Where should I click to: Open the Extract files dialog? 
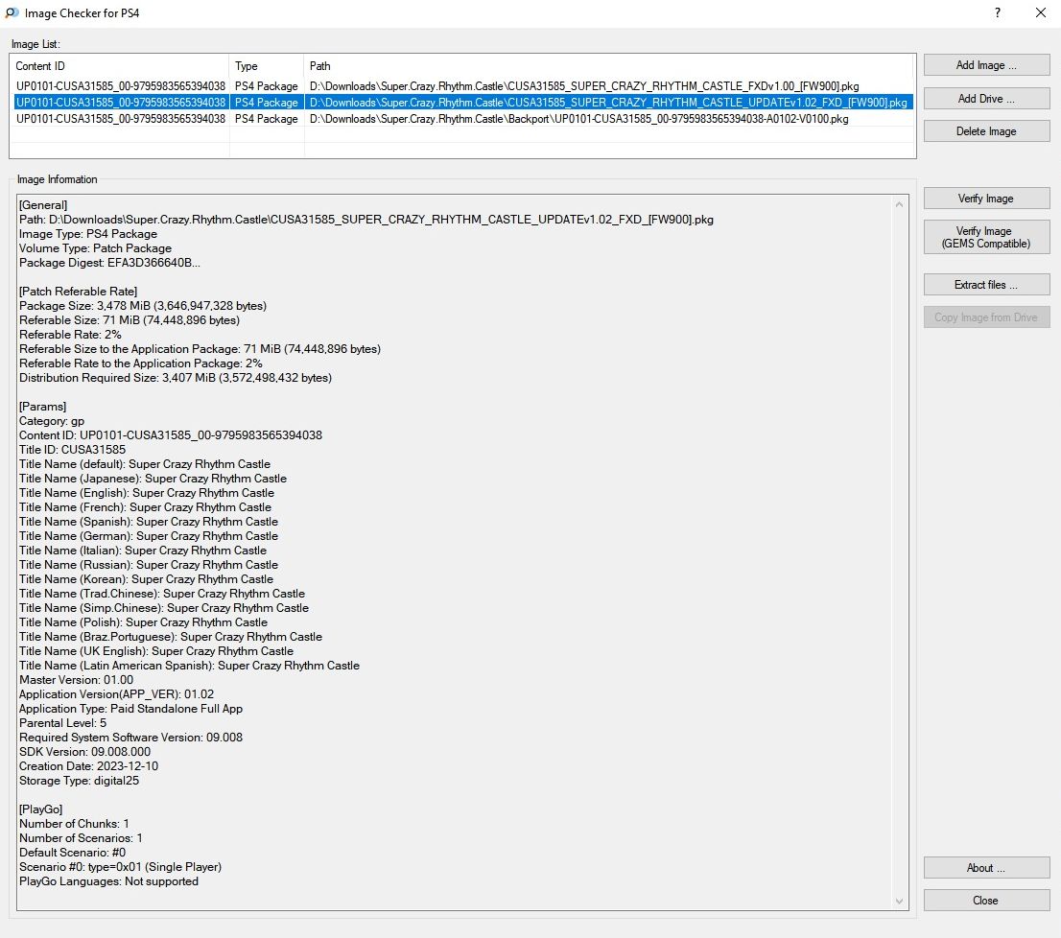click(986, 285)
